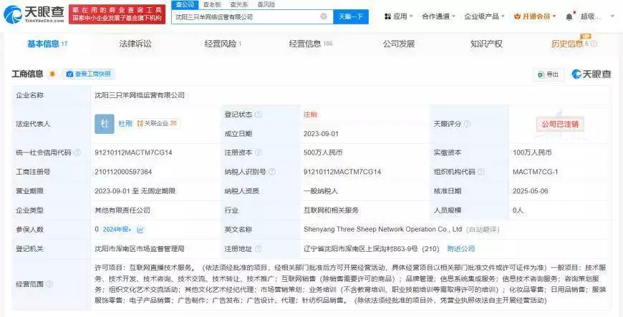623x317 pixels.
Task: Click 一般纳税人 taxpayer qualification value
Action: click(321, 191)
